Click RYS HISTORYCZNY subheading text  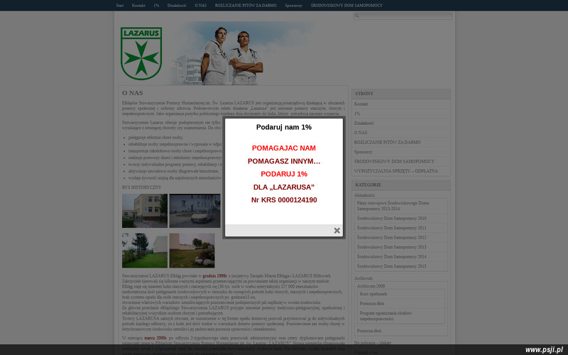141,187
